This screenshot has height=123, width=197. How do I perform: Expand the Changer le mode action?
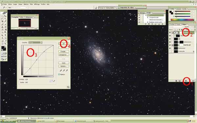148,18
